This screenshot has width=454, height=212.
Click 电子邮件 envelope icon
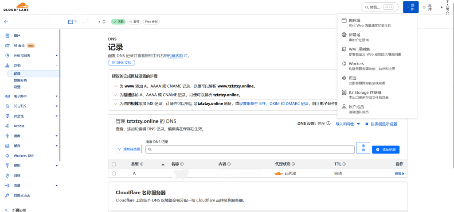pyautogui.click(x=8, y=96)
